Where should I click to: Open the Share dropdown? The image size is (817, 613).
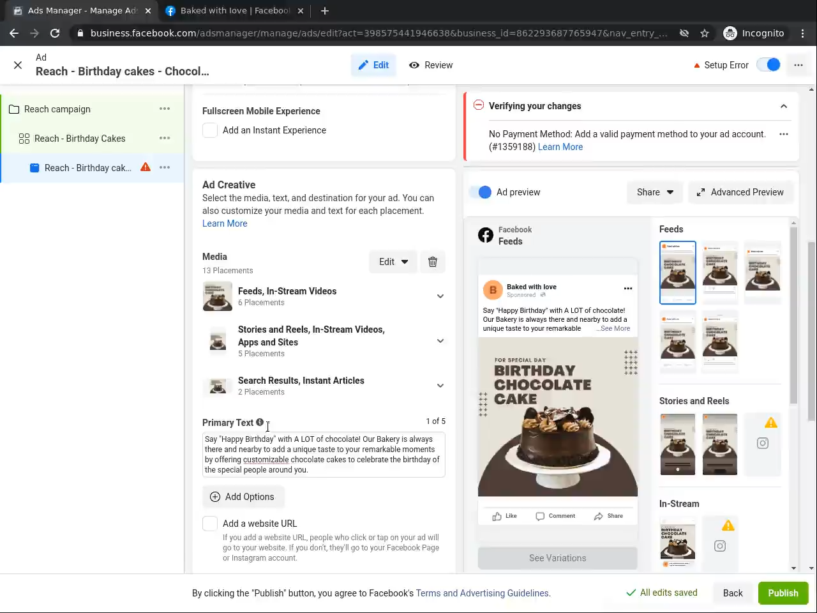(655, 192)
